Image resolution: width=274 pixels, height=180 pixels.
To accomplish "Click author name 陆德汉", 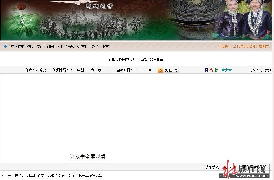I will click(41, 70).
